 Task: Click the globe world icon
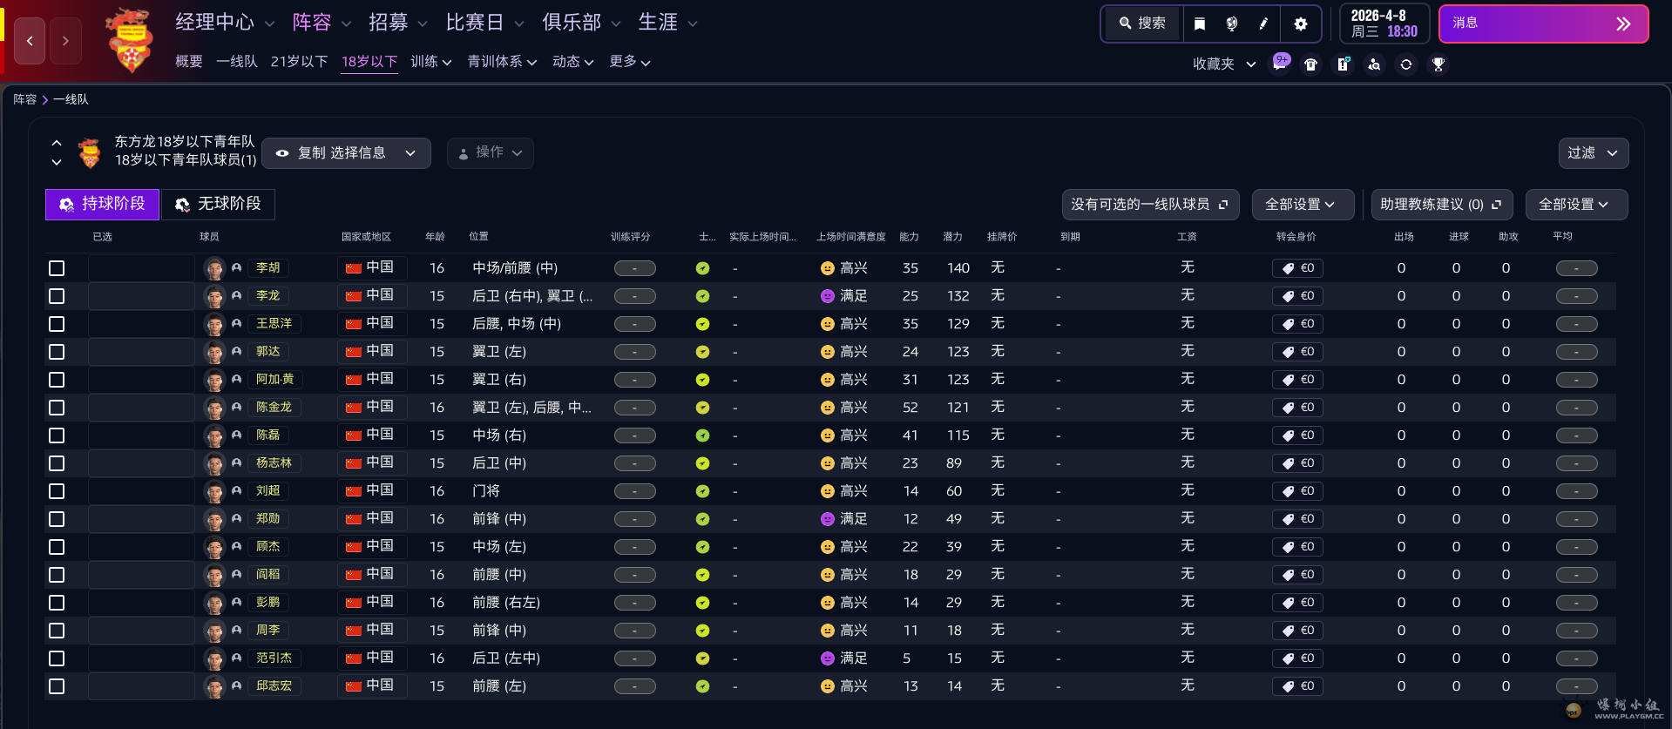(x=1232, y=24)
